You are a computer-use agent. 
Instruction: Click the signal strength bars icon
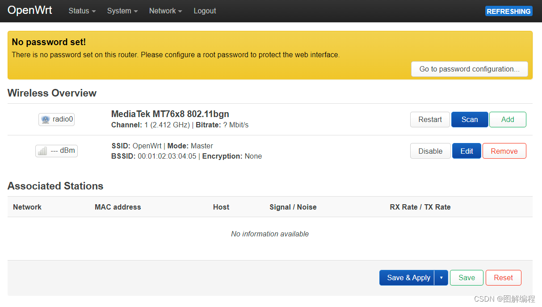tap(42, 151)
